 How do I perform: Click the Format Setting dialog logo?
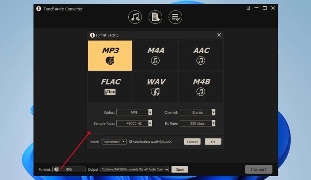(x=92, y=35)
